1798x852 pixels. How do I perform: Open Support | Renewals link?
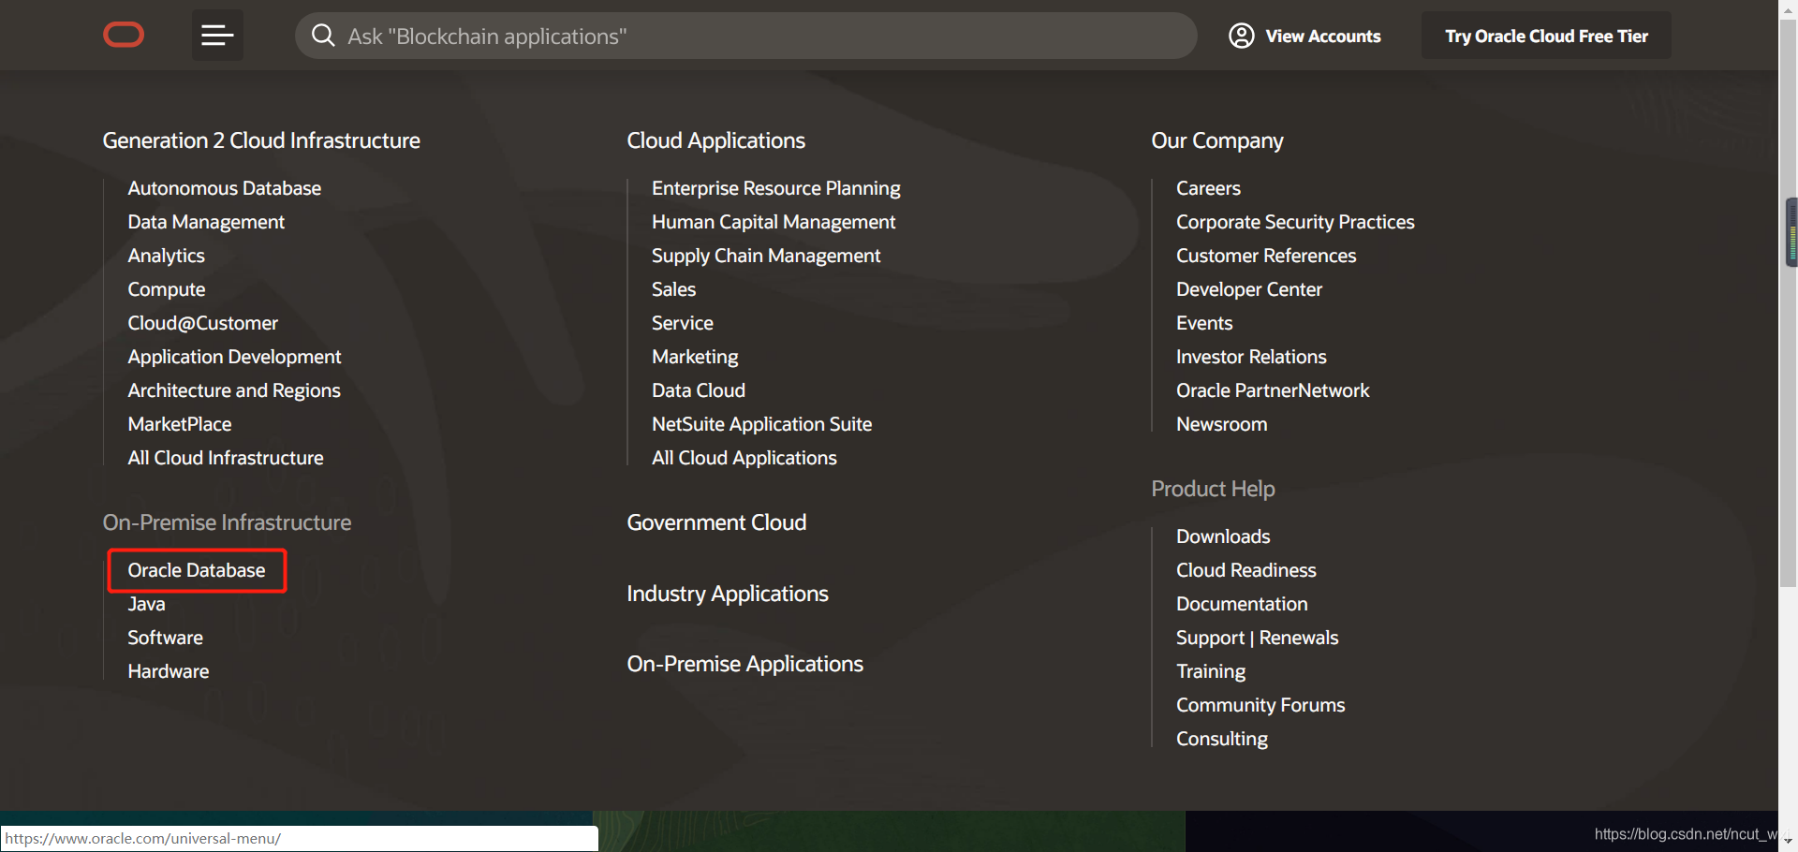(x=1258, y=638)
